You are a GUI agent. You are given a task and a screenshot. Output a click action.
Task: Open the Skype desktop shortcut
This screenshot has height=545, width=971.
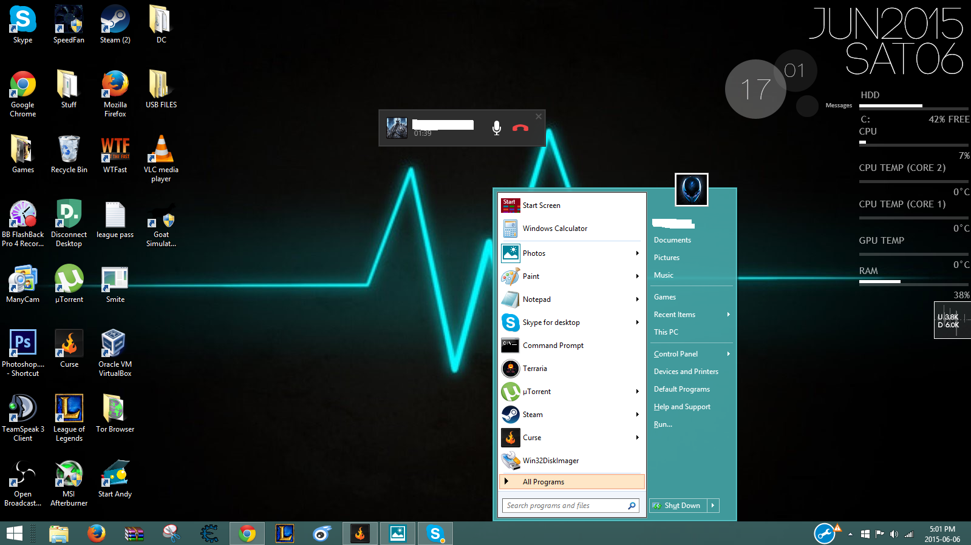(22, 23)
